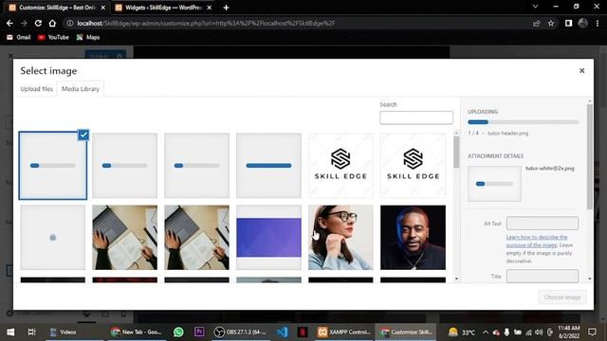Select the loading placeholder thumbnail
This screenshot has height=341, width=607.
[53, 238]
